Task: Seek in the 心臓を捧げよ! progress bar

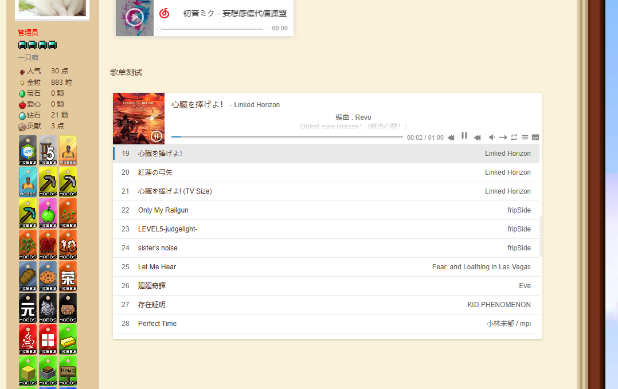Action: (287, 137)
